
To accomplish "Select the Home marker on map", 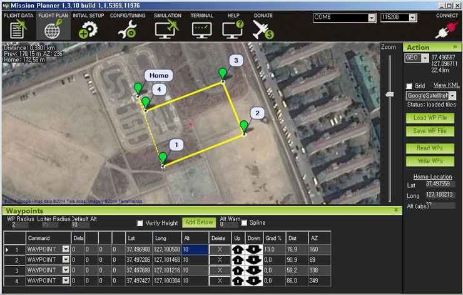I will 138,89.
